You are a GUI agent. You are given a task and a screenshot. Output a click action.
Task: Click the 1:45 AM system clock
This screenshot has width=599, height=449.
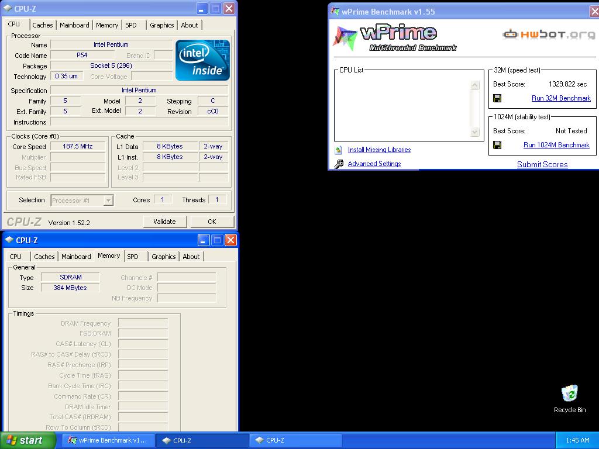click(x=577, y=440)
